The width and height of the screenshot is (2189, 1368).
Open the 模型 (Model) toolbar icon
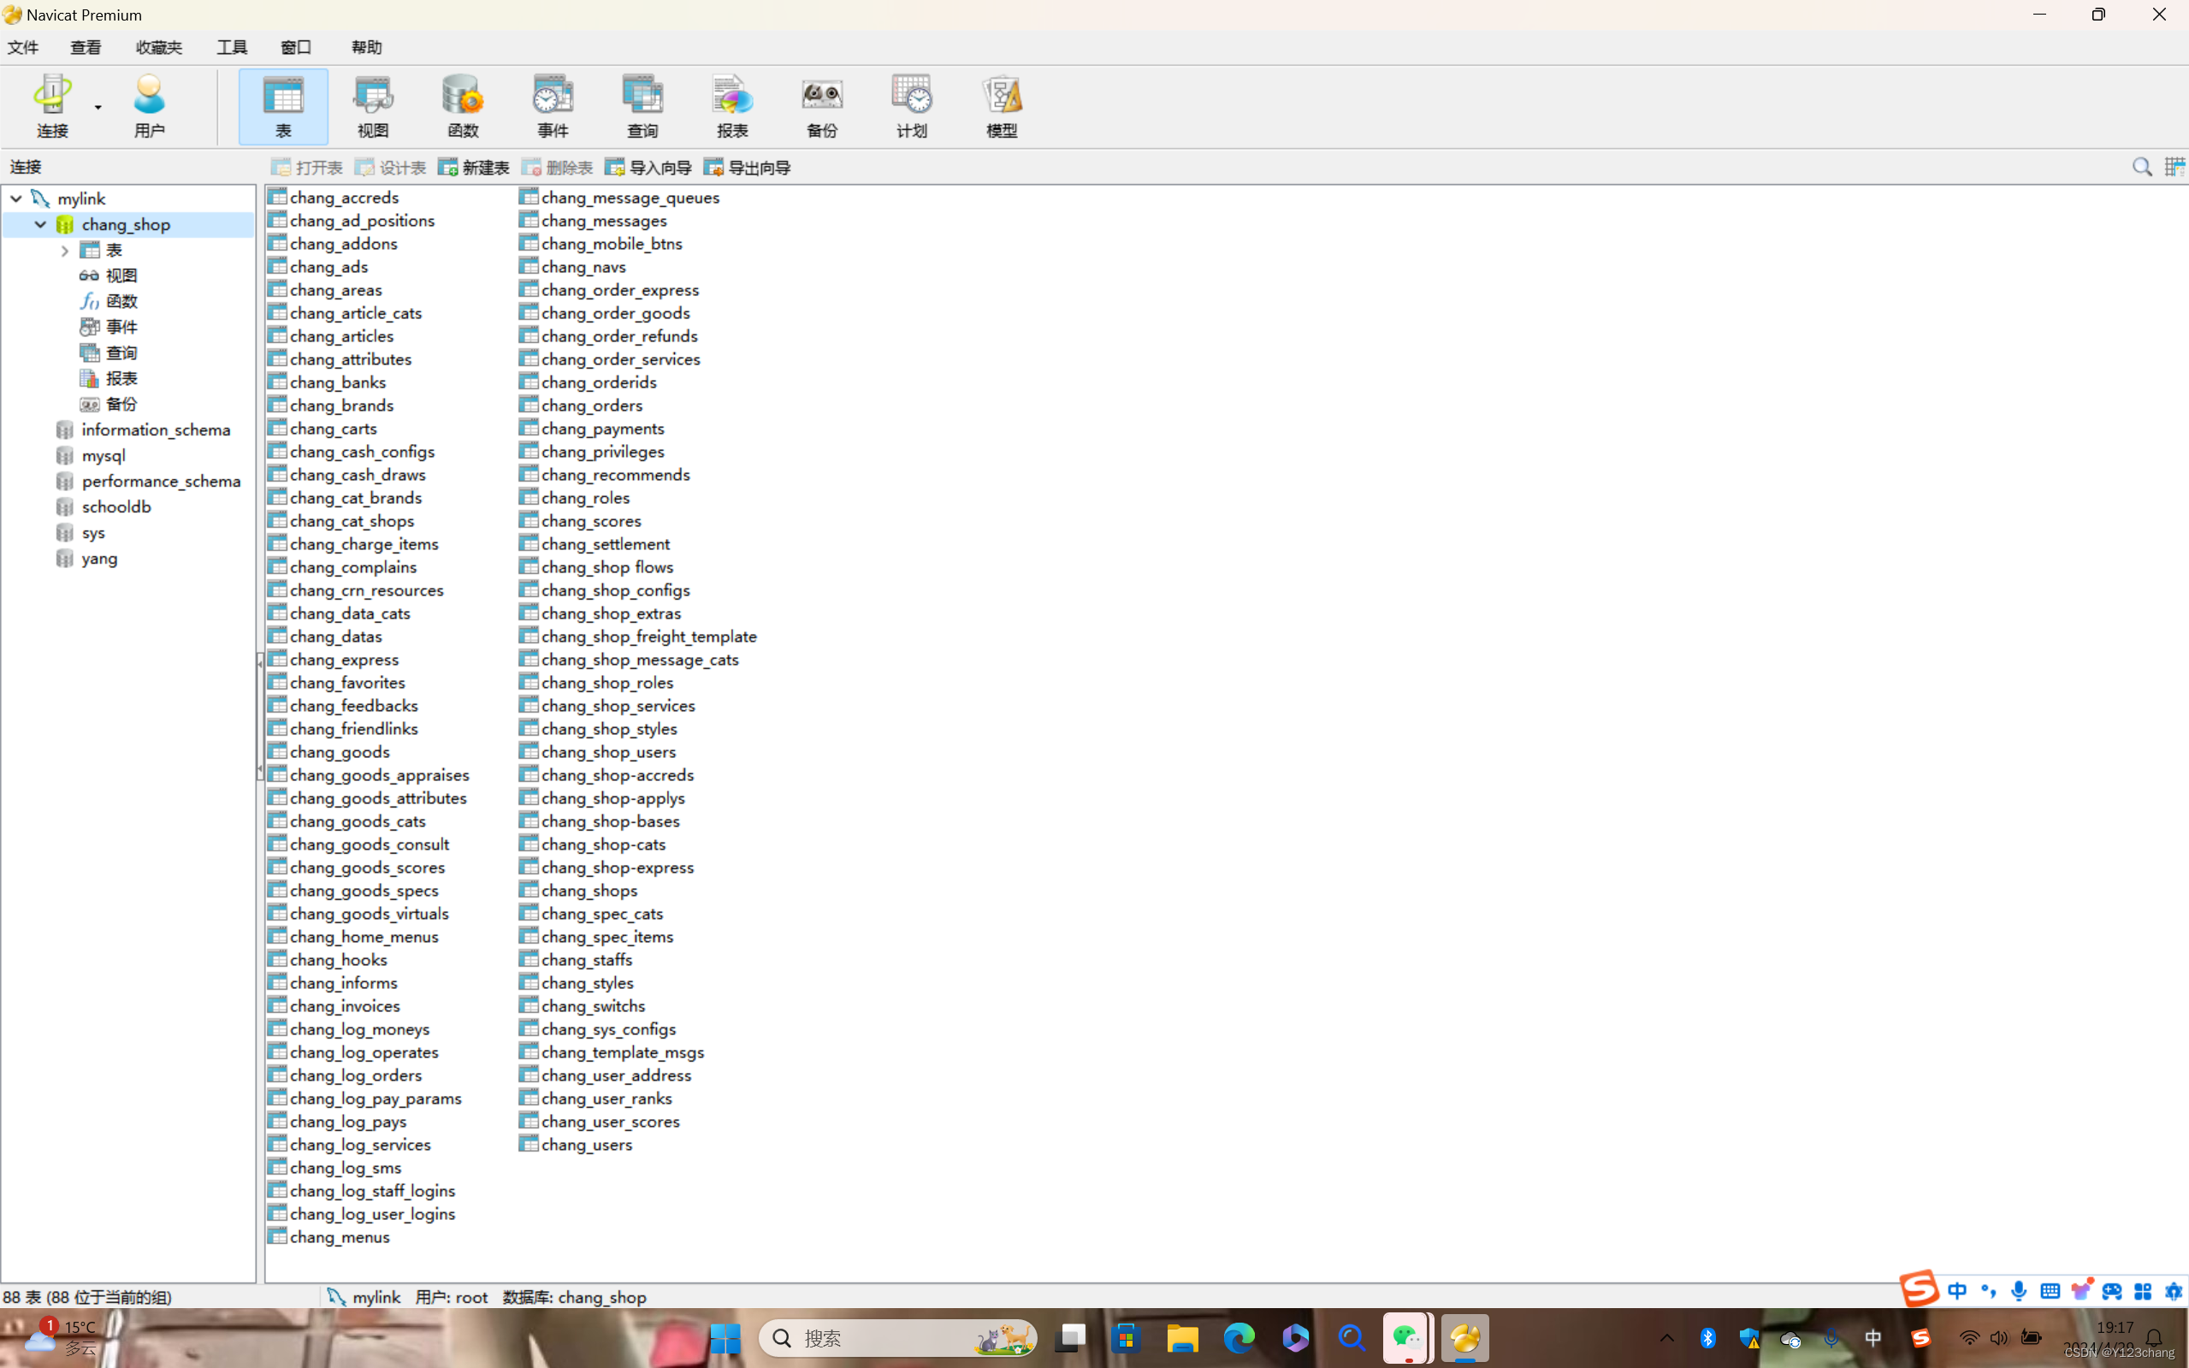point(1002,106)
